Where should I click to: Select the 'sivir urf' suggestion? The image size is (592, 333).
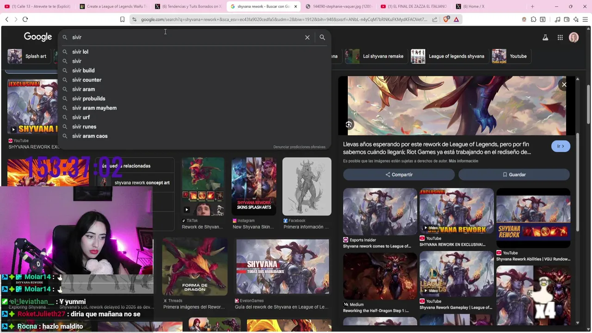194,117
